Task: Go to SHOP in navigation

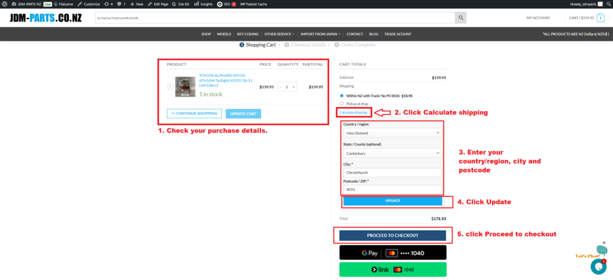Action: [x=206, y=34]
